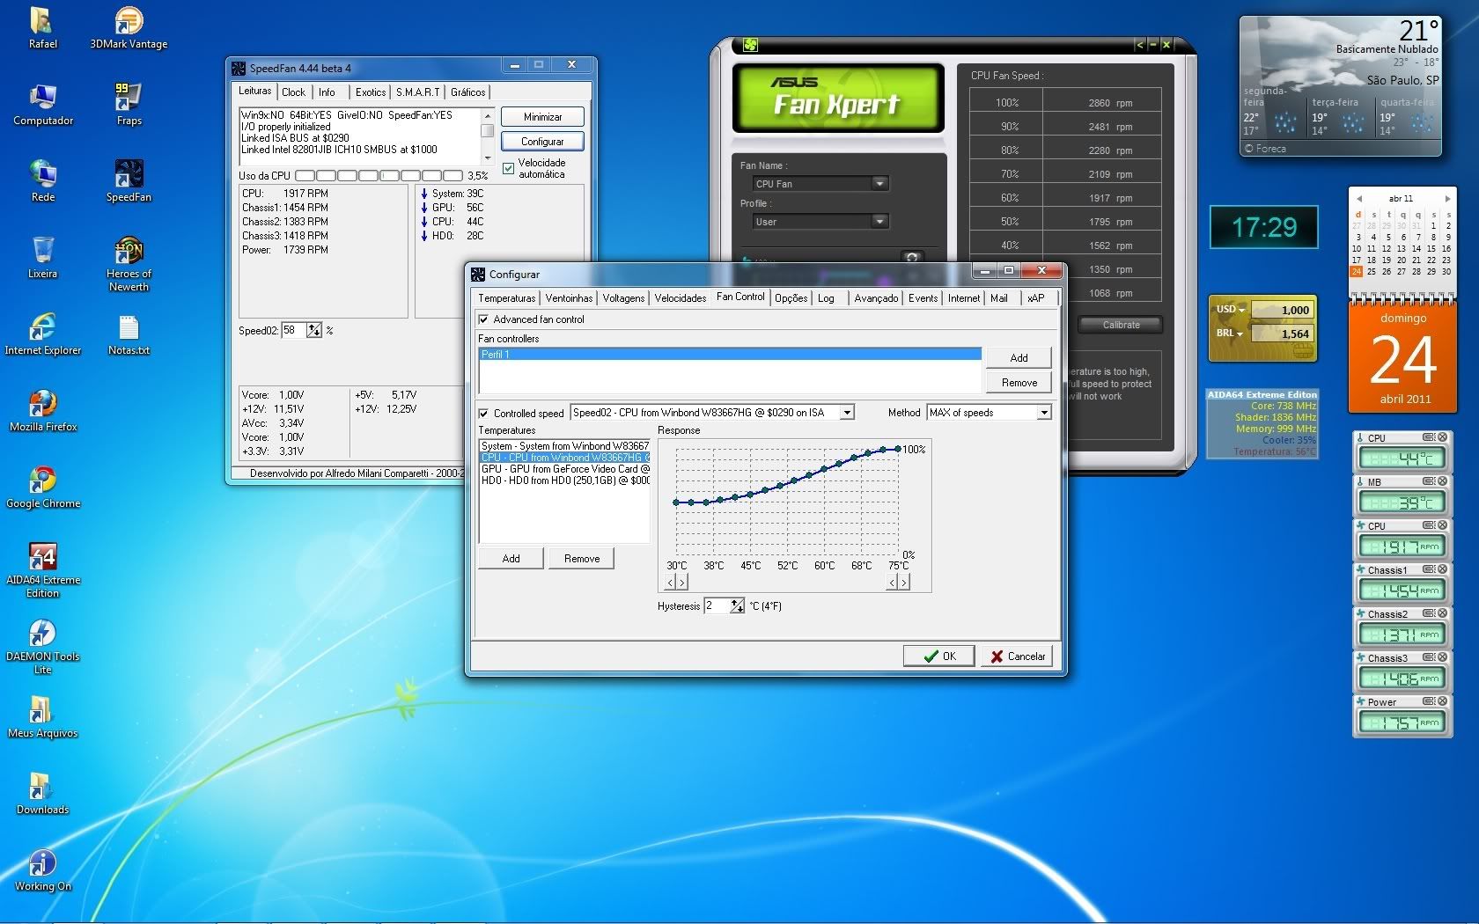Click Calibrate in Fan Xpert
Image resolution: width=1479 pixels, height=924 pixels.
[1121, 325]
